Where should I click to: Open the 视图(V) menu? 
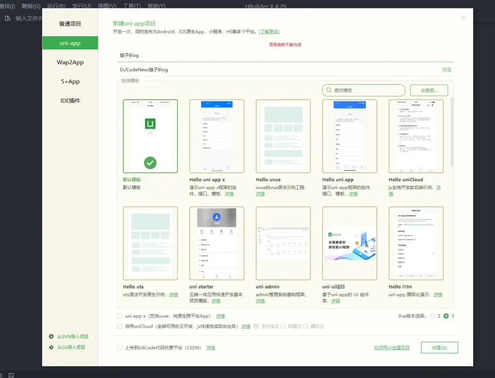tap(107, 6)
